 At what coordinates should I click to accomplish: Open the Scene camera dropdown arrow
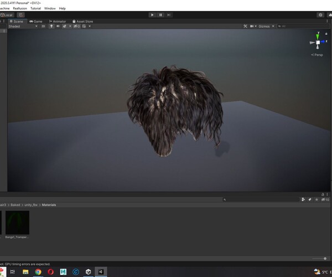pos(256,26)
